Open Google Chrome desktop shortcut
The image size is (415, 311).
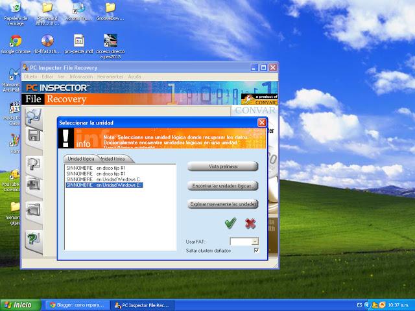pos(15,41)
